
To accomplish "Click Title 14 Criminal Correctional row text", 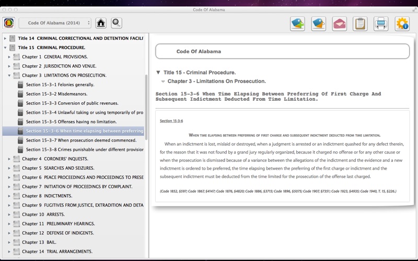I will coord(80,38).
